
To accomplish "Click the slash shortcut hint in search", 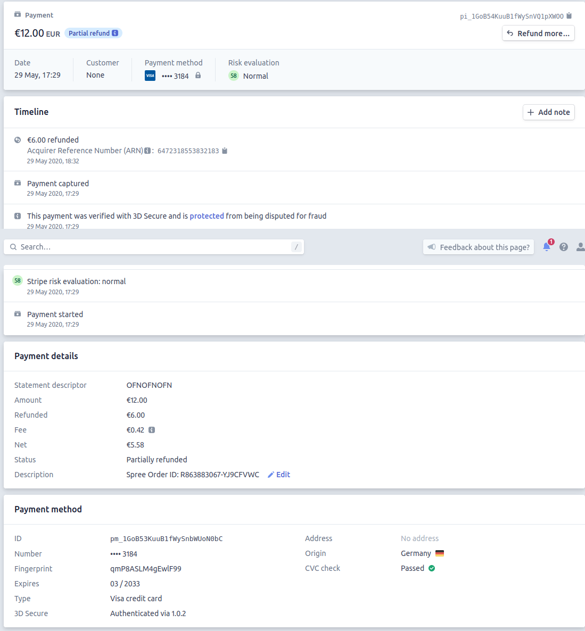I will click(x=296, y=247).
